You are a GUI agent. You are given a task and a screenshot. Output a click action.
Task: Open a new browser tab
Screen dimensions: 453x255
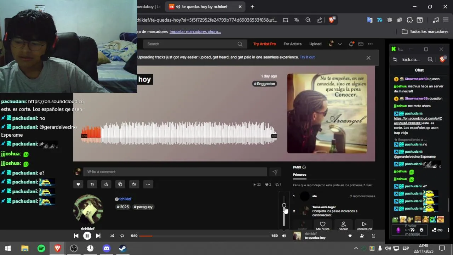tap(252, 7)
